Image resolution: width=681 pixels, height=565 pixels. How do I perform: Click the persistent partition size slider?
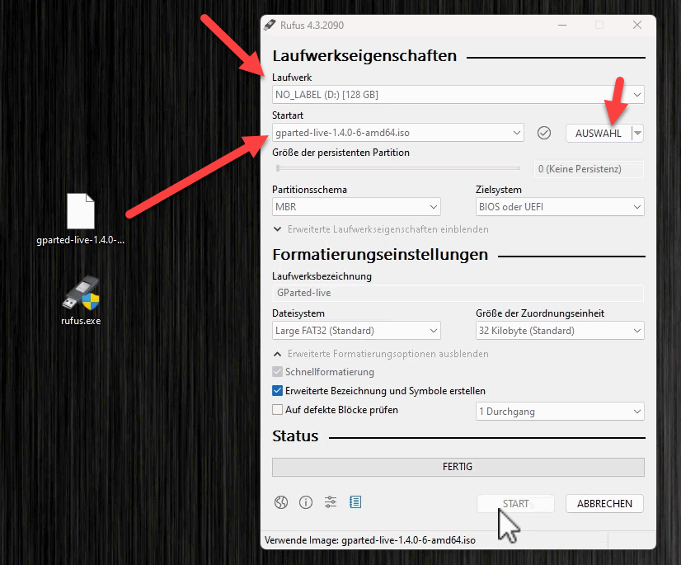tap(398, 168)
